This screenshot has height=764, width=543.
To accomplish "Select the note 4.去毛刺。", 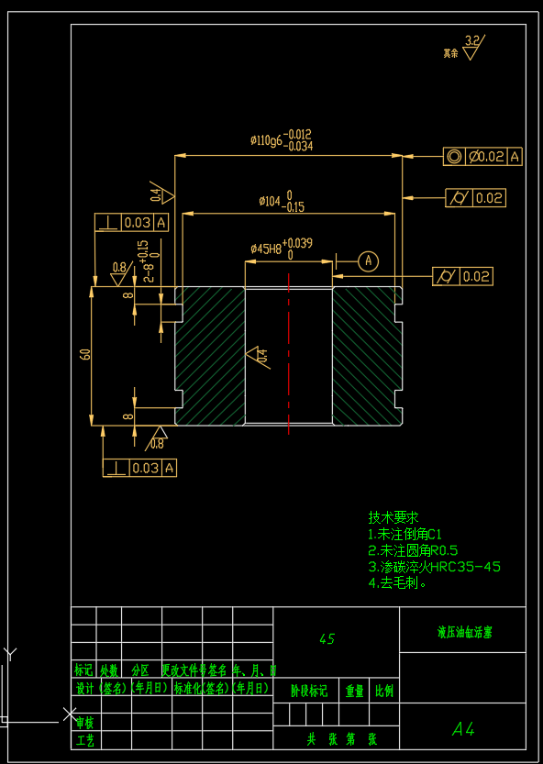I will (x=397, y=582).
